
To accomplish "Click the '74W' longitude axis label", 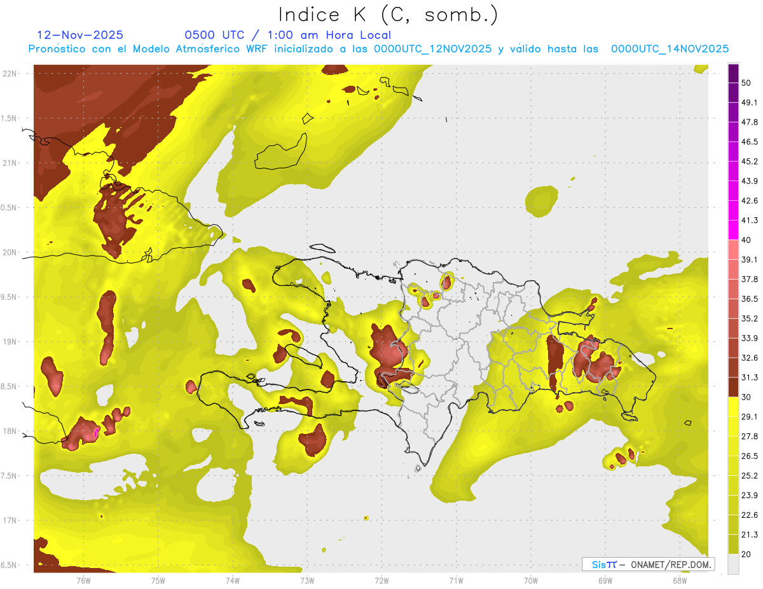I will click(233, 580).
